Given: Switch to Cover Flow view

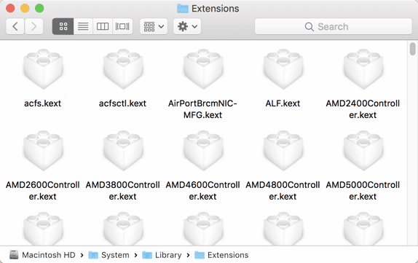Looking at the screenshot, I should [122, 26].
